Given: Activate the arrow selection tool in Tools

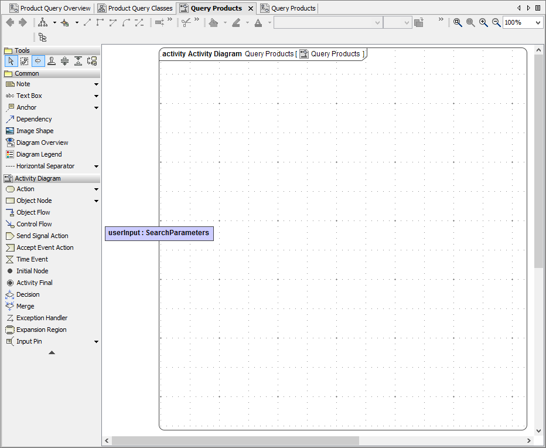Looking at the screenshot, I should point(11,60).
